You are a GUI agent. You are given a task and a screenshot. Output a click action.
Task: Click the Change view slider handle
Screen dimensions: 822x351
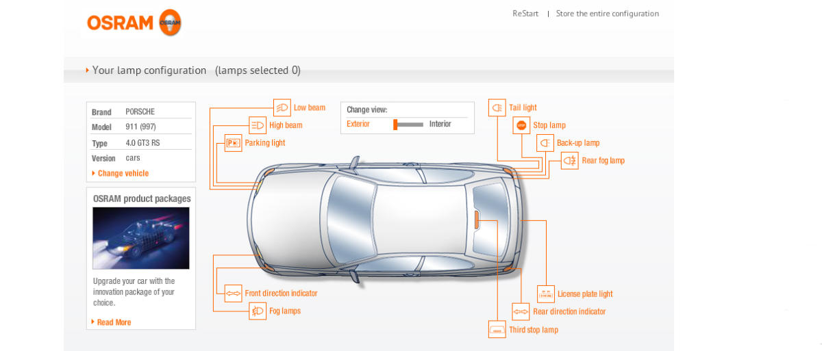point(395,125)
